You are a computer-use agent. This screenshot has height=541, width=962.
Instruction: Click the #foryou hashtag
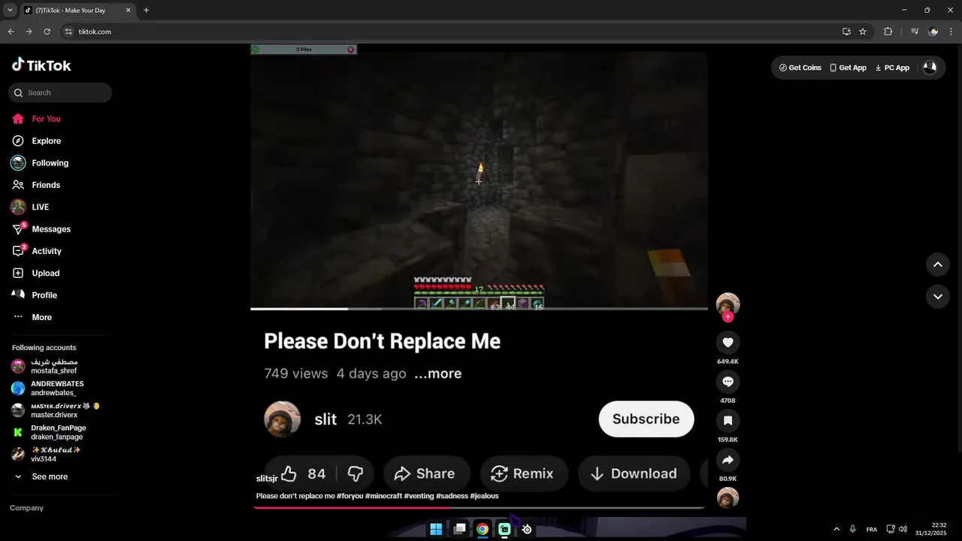tap(349, 496)
